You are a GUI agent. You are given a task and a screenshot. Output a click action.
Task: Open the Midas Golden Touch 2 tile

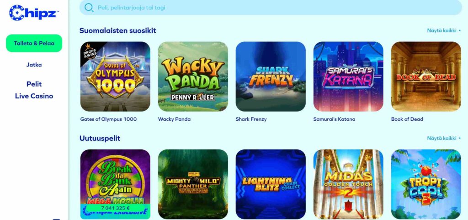(x=348, y=184)
